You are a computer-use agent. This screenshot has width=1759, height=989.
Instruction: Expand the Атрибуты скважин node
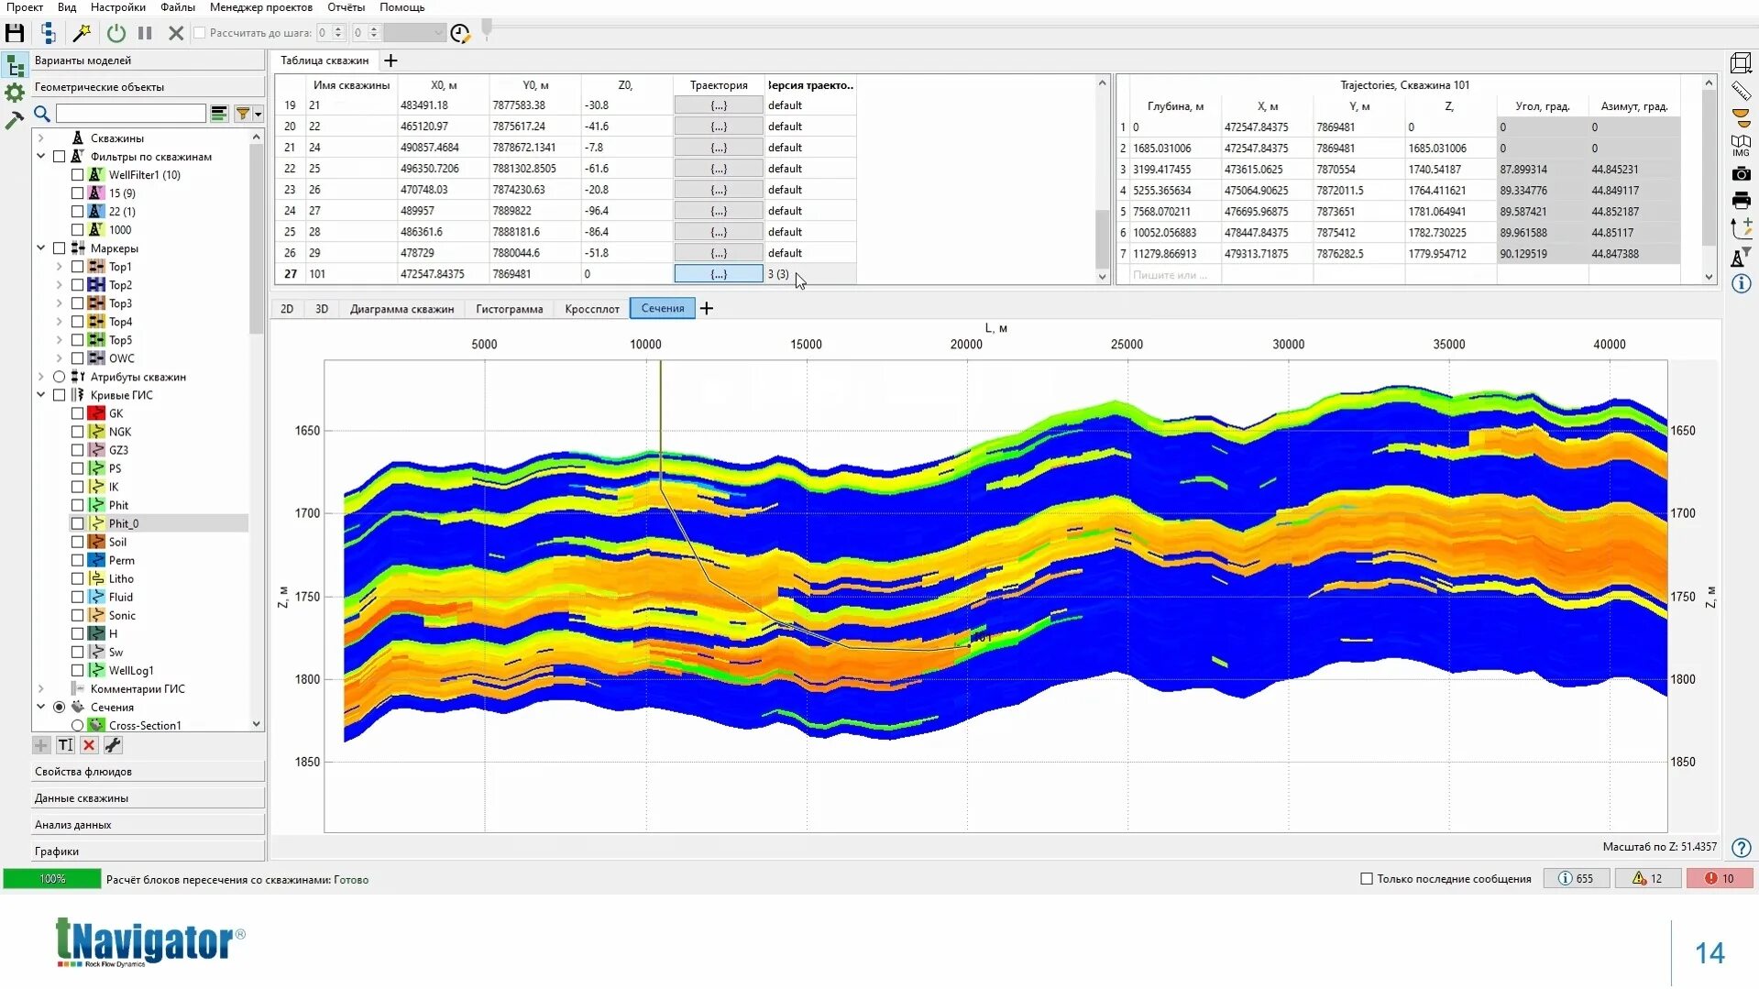click(41, 377)
